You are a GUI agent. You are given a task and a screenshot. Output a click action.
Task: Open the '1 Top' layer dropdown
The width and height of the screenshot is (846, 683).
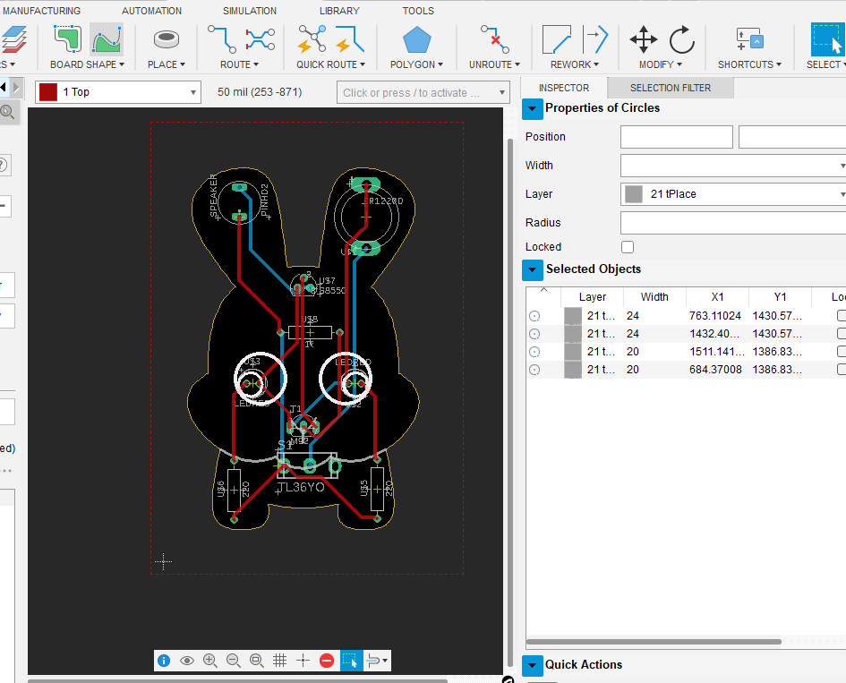click(x=118, y=92)
